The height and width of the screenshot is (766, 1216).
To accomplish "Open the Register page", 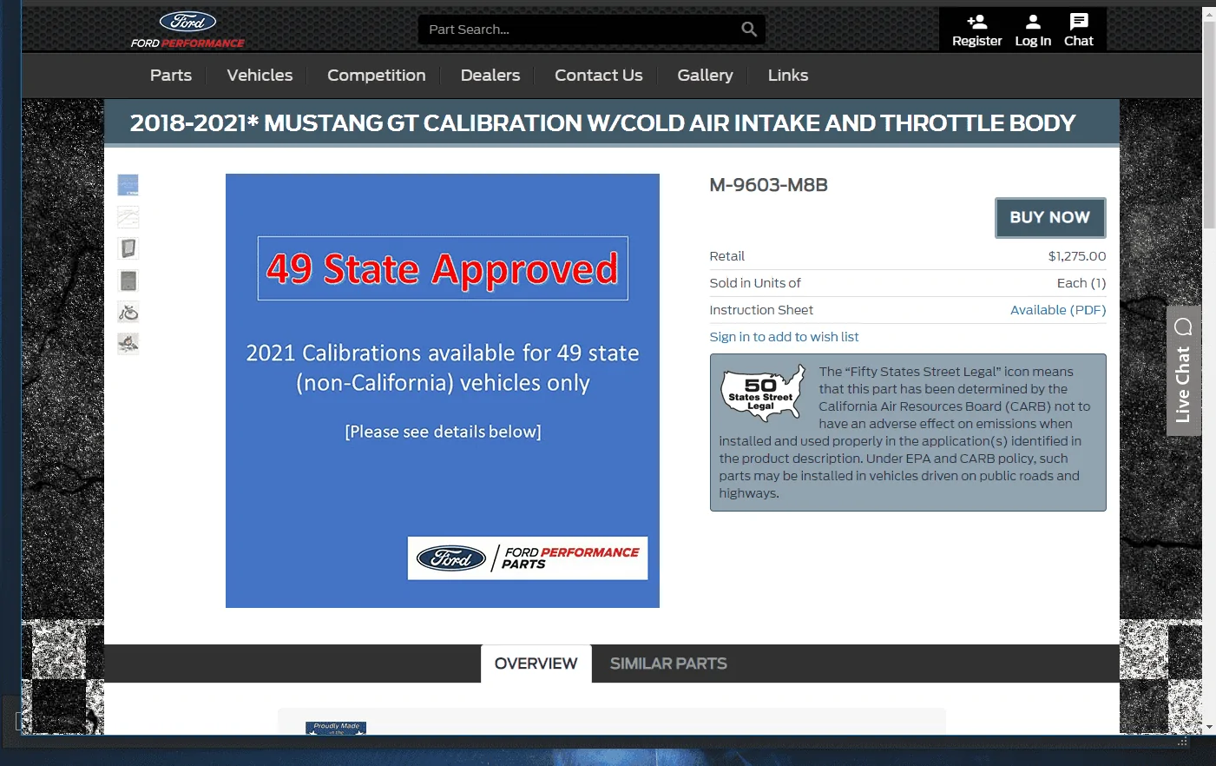I will click(x=976, y=30).
